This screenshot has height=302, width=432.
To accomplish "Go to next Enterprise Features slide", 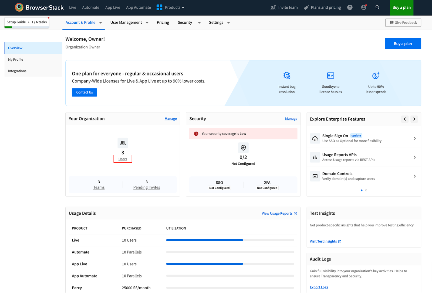I will (x=414, y=119).
